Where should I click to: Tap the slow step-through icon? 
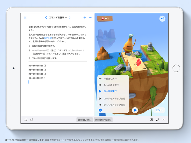tap(100, 105)
